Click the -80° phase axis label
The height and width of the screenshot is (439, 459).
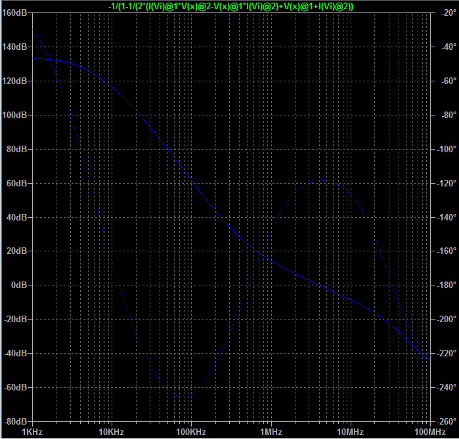pyautogui.click(x=448, y=115)
